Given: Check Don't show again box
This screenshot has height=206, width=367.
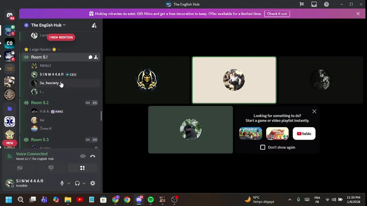Looking at the screenshot, I should tap(263, 147).
